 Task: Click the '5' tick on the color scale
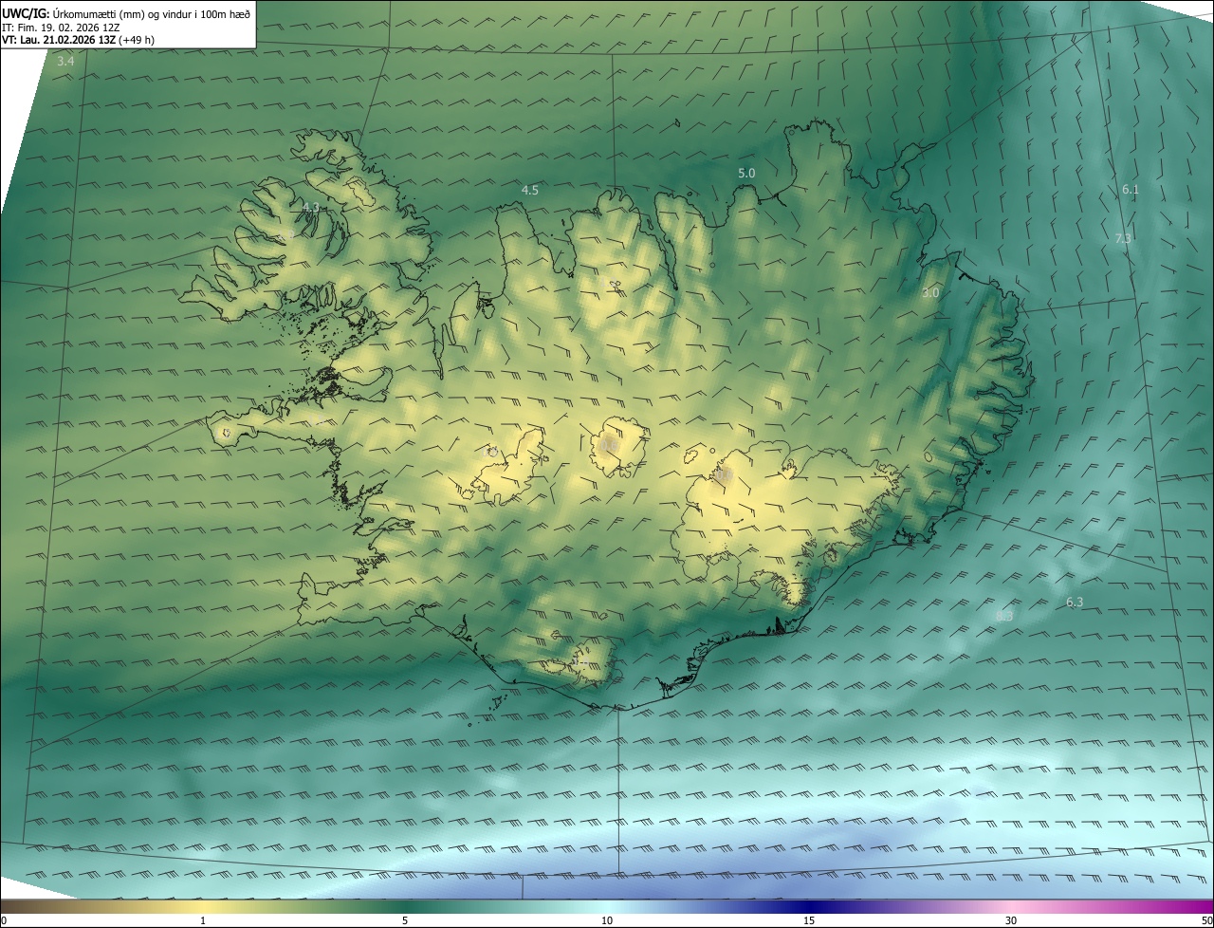point(405,920)
